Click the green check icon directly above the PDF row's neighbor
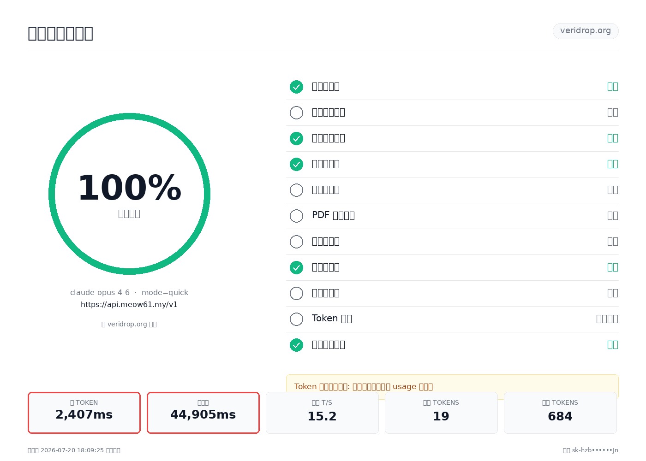The image size is (646, 461). 296,164
